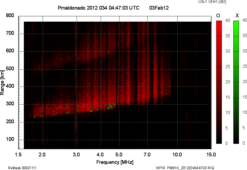Click the 25 dB label on O scale
The width and height of the screenshot is (247, 170).
tap(228, 67)
